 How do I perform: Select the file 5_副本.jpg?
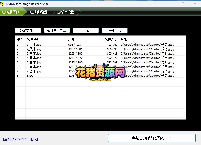pyautogui.click(x=34, y=62)
